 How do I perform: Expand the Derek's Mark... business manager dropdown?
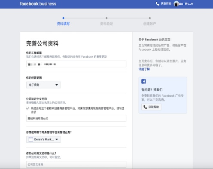tap(43, 139)
